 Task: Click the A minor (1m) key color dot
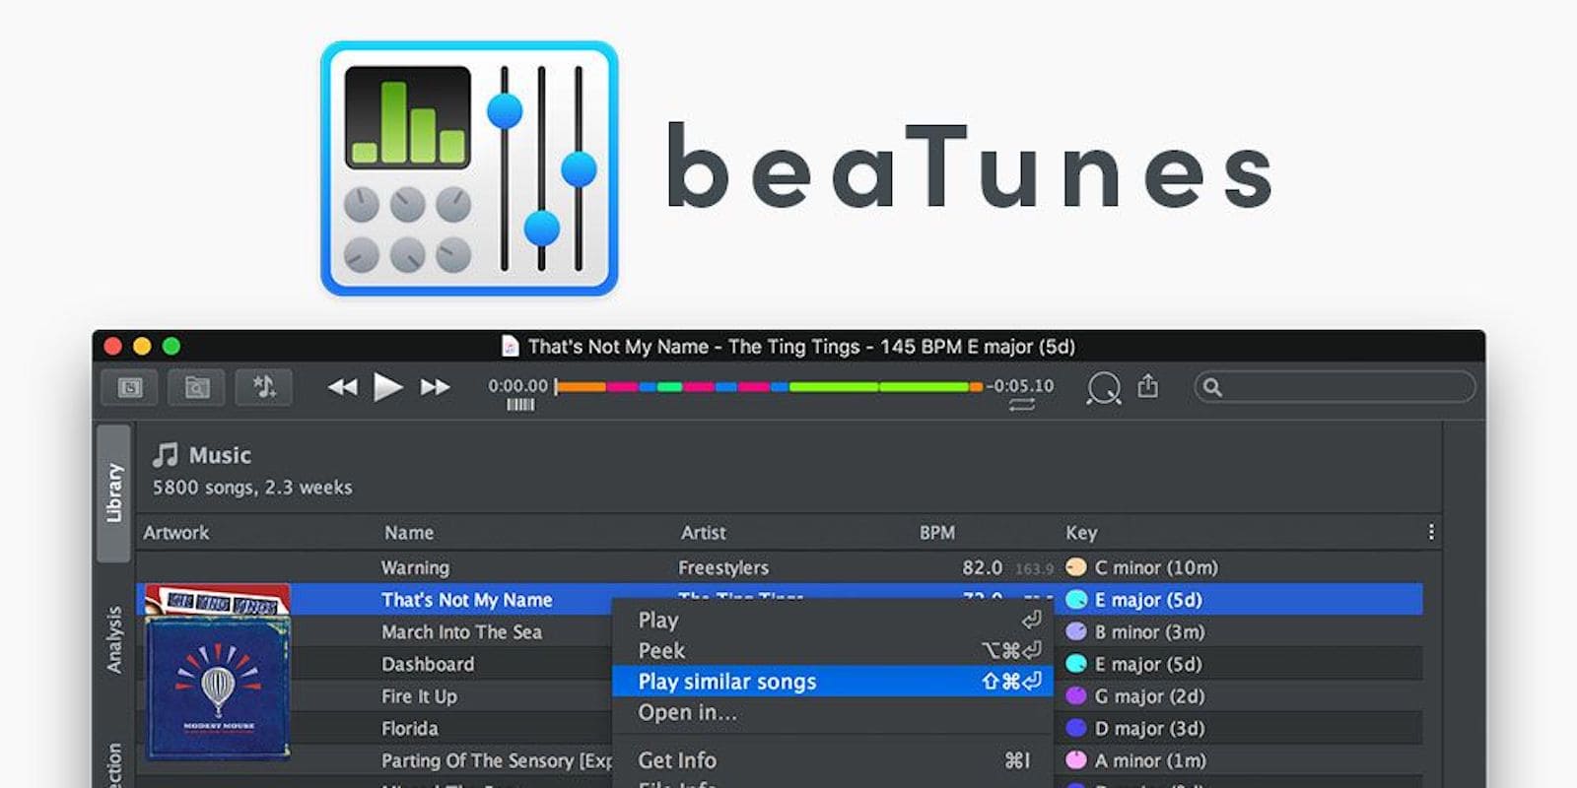pos(1076,759)
